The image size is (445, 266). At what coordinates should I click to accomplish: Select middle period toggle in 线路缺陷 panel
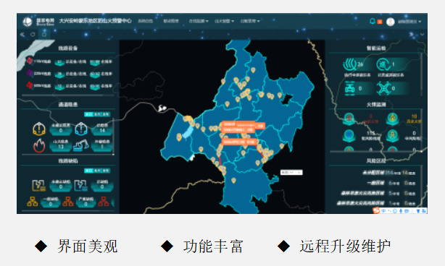click(97, 171)
